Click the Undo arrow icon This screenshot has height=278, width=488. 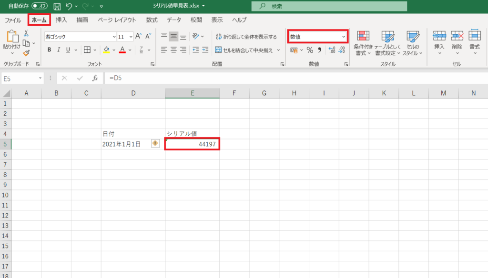pos(69,6)
